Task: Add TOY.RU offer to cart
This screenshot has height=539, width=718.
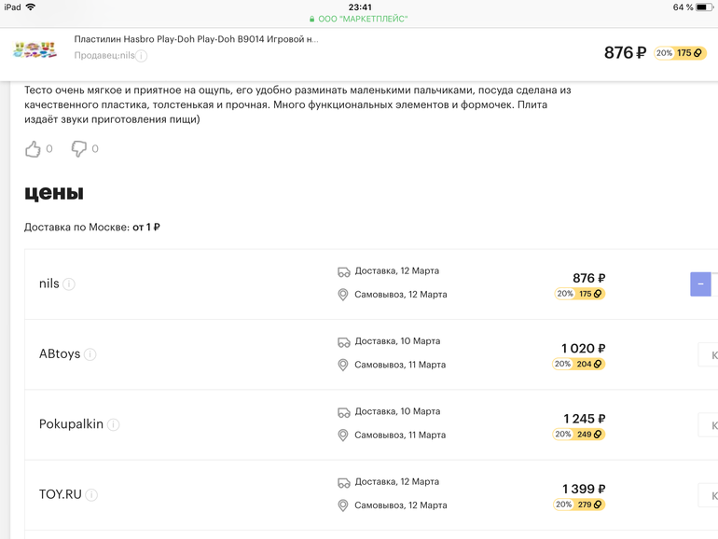Action: [x=709, y=495]
